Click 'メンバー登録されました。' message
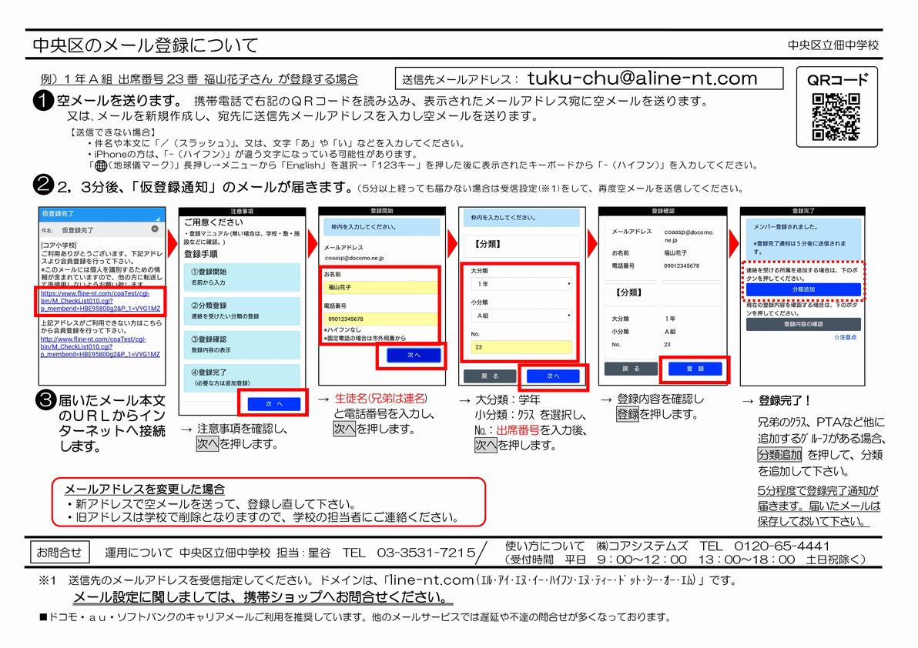 pyautogui.click(x=786, y=227)
